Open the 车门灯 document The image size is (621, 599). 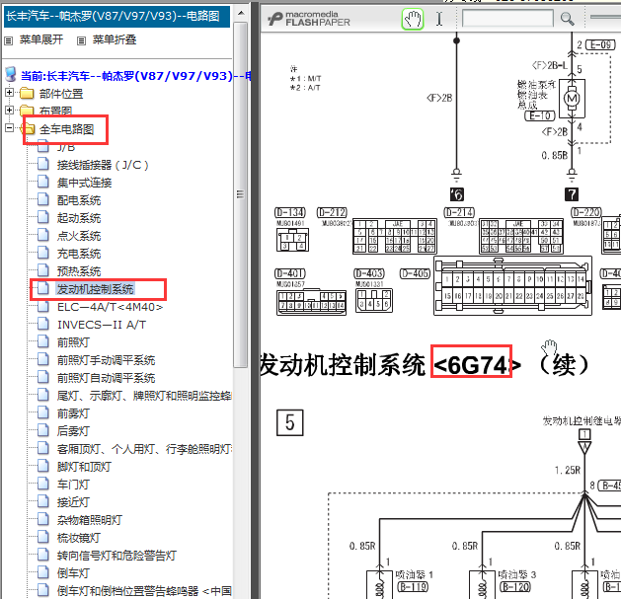[73, 485]
